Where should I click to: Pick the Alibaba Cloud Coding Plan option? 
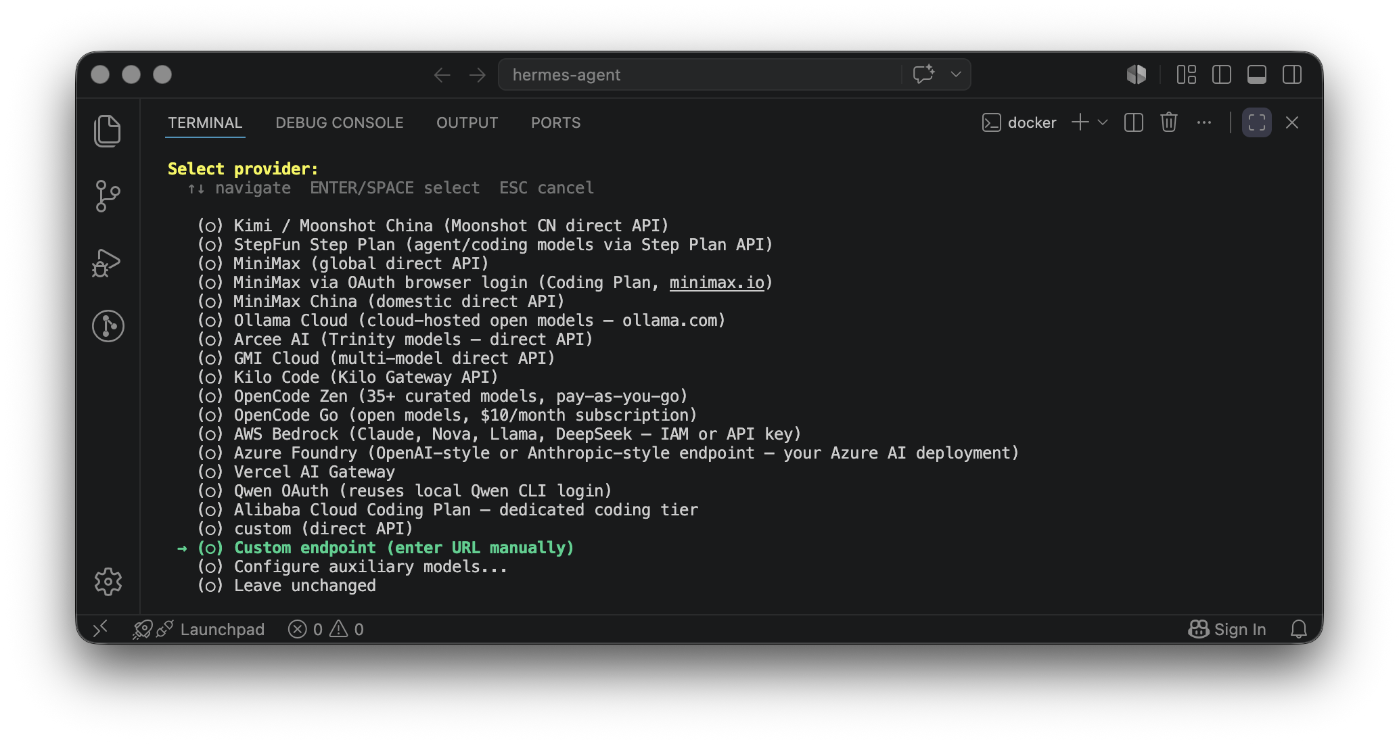(448, 510)
